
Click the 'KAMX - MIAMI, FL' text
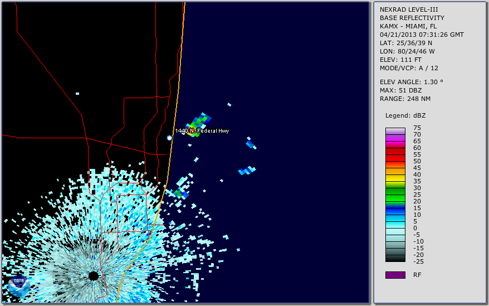click(x=408, y=26)
